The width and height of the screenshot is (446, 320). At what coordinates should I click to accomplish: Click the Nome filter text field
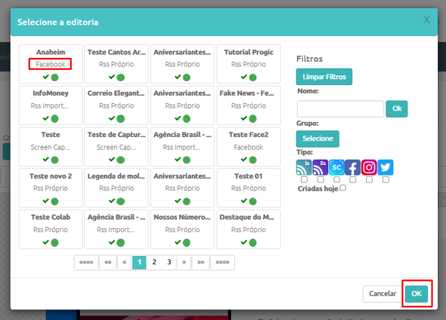tap(340, 109)
